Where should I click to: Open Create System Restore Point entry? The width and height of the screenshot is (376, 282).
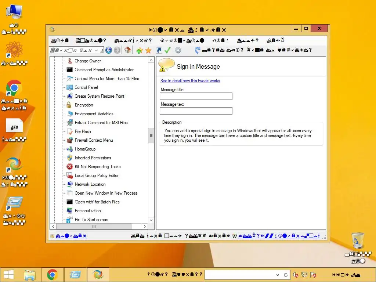coord(99,96)
